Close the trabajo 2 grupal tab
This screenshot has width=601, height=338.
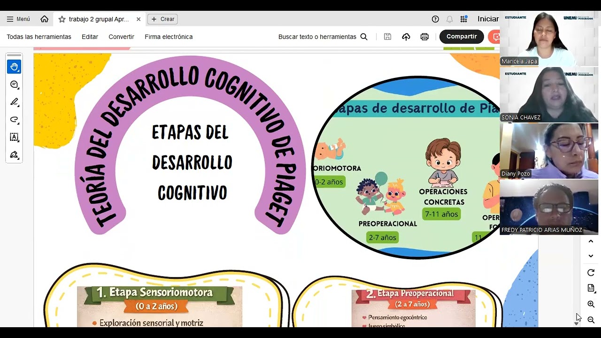139,19
